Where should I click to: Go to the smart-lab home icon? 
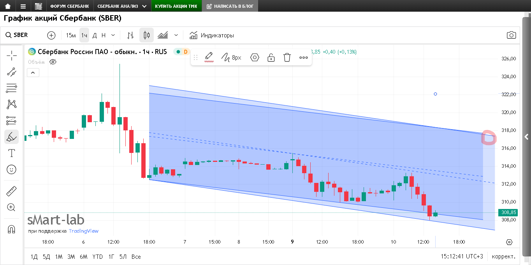8,6
